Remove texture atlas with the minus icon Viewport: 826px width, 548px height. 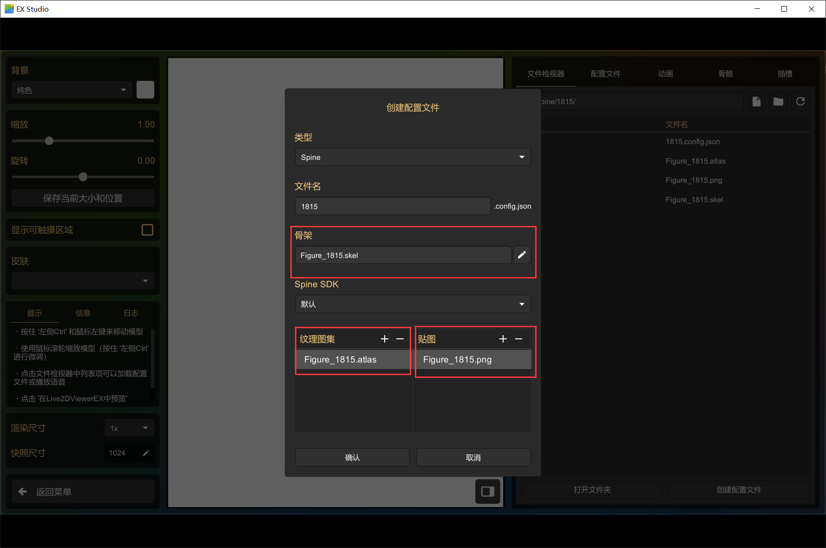click(400, 339)
